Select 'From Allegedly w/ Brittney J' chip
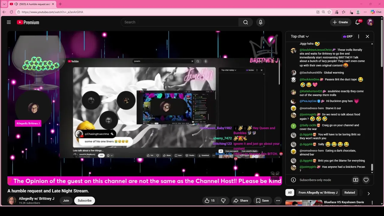384x216 pixels. click(x=318, y=193)
